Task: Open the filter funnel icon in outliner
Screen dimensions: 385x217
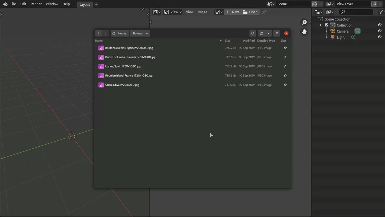Action: (x=381, y=12)
